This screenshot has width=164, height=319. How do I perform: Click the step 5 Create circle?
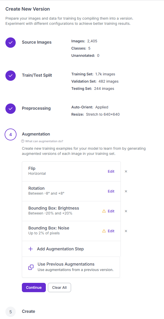[x=10, y=312]
